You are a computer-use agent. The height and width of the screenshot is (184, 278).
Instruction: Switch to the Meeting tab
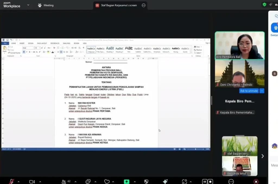(46, 5)
